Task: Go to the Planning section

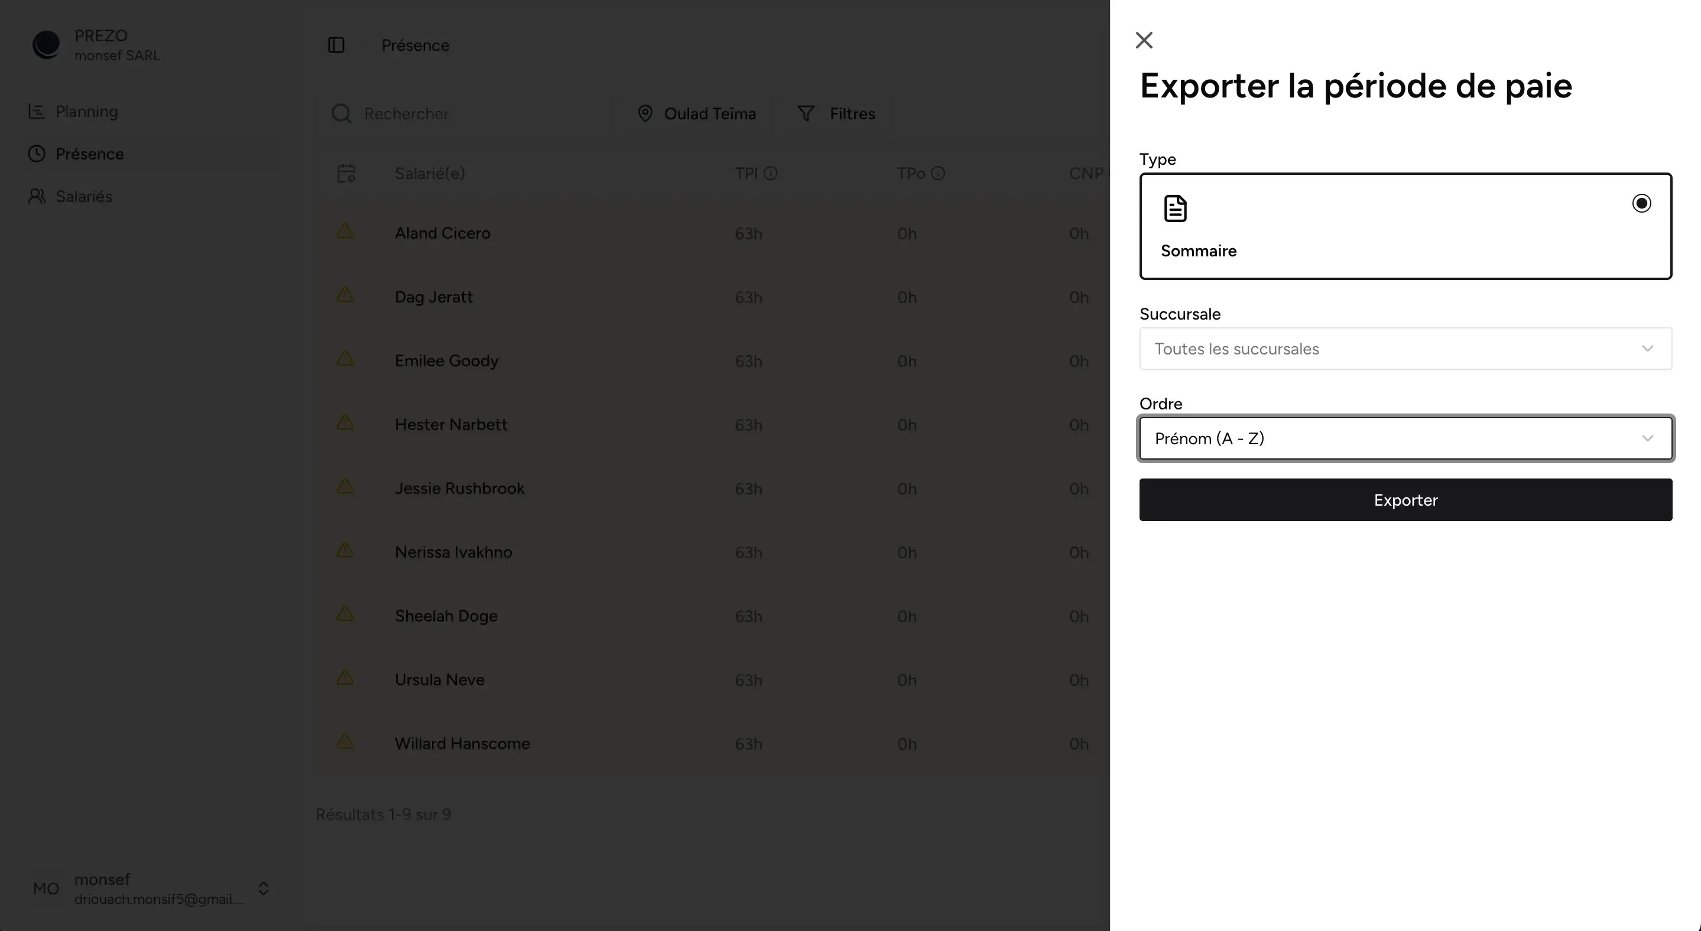Action: tap(86, 111)
